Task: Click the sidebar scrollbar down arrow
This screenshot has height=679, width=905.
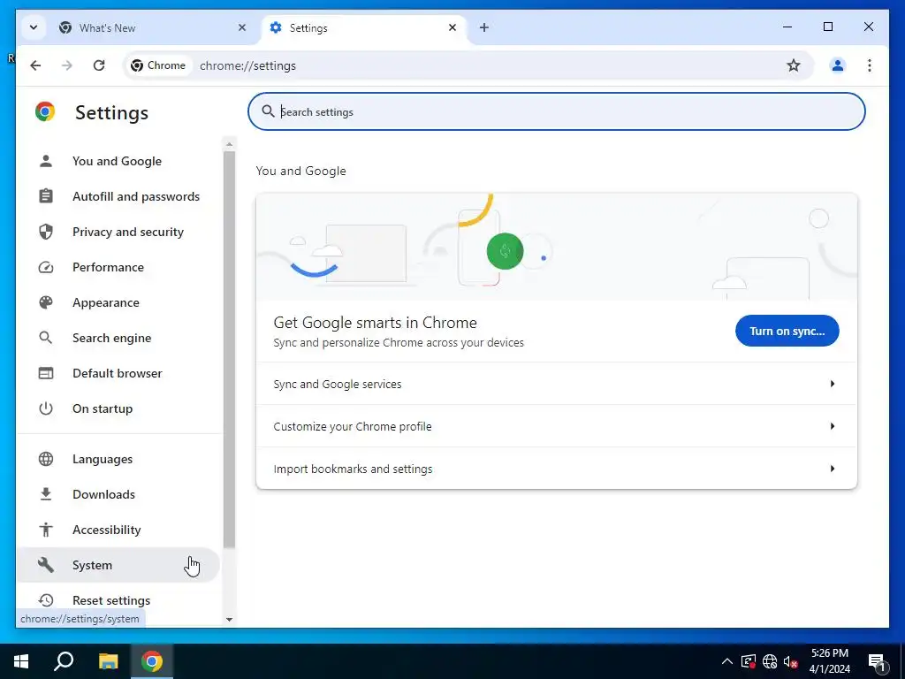Action: point(229,620)
